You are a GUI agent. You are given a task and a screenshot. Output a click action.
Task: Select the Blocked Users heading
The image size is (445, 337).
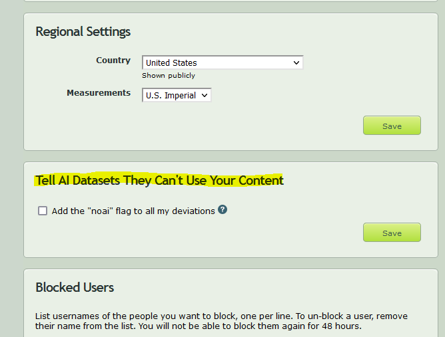(75, 287)
